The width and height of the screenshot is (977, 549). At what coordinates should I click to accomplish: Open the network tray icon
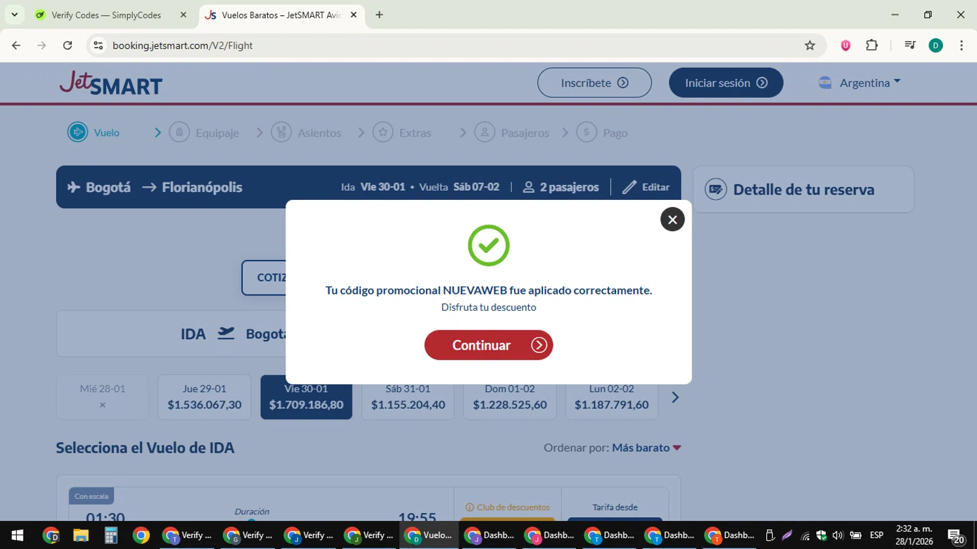(805, 535)
